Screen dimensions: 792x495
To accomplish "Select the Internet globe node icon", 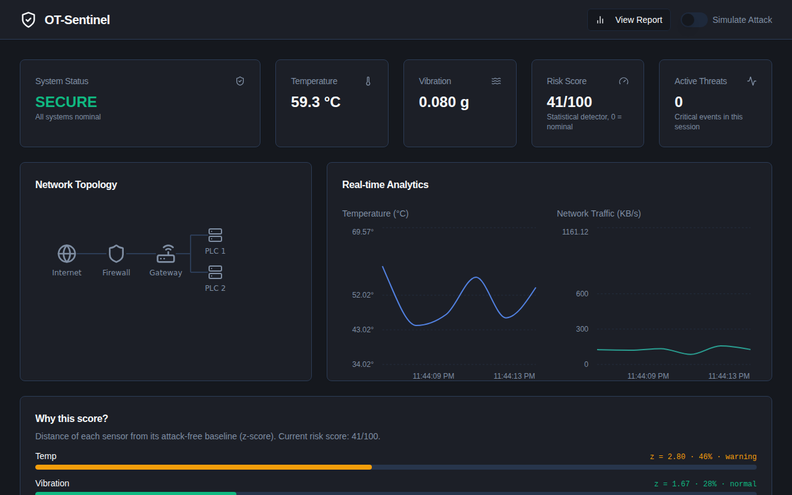I will tap(67, 254).
